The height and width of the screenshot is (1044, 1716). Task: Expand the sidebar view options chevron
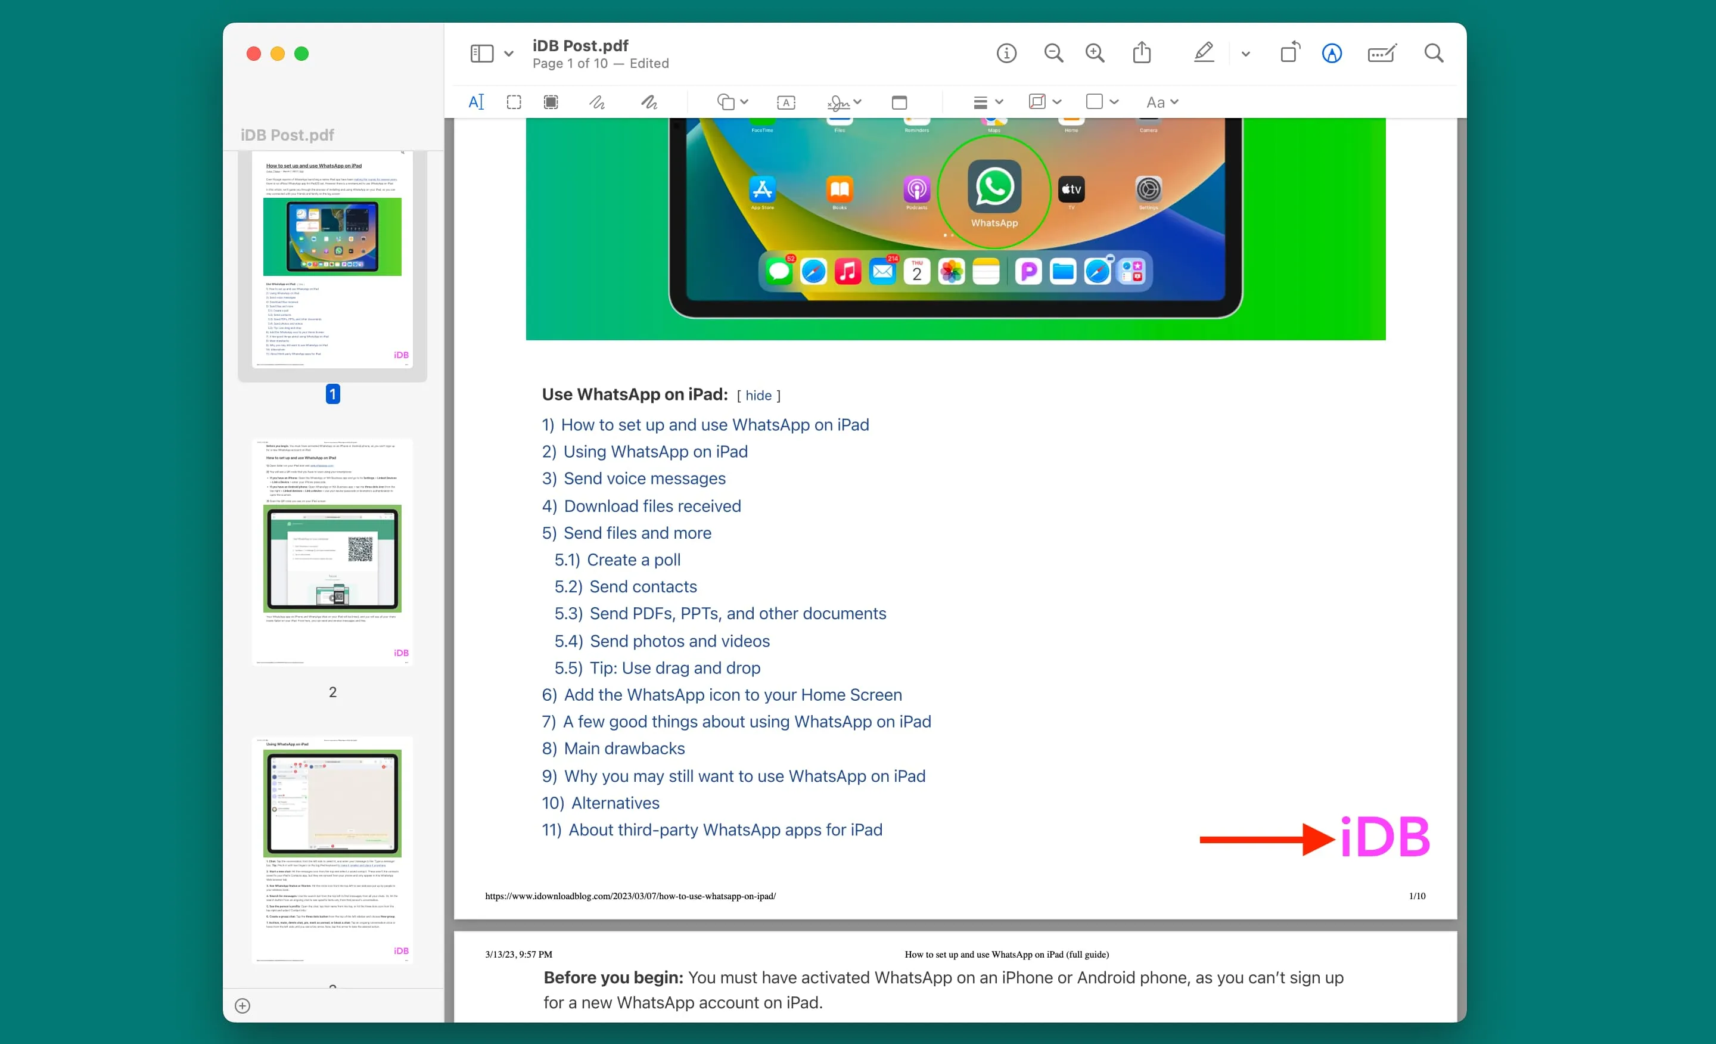[509, 54]
